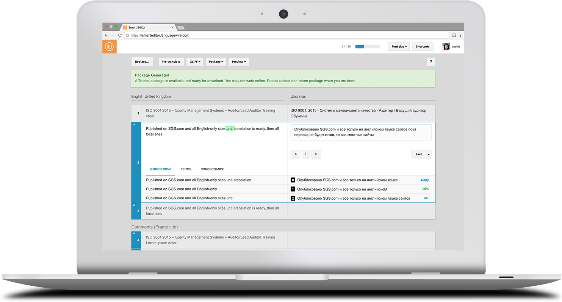Apply italic formatting with the I icon
The image size is (562, 302).
tap(306, 154)
